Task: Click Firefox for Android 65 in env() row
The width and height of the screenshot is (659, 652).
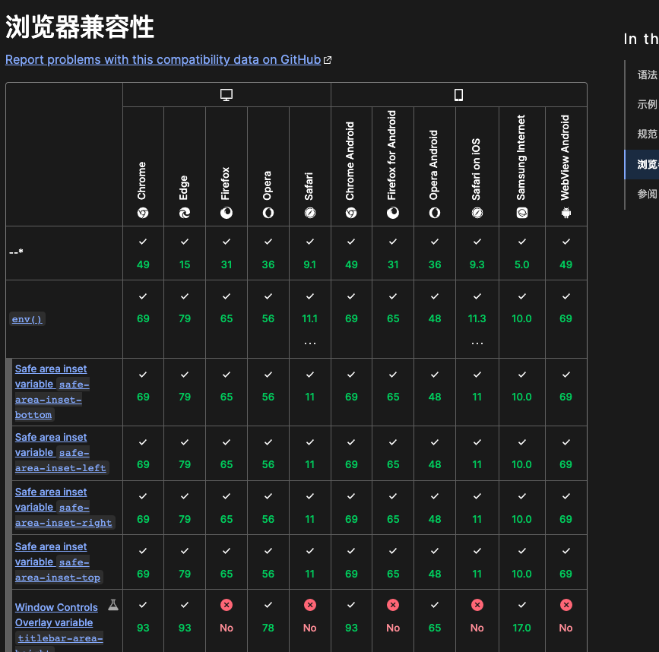Action: [x=393, y=318]
